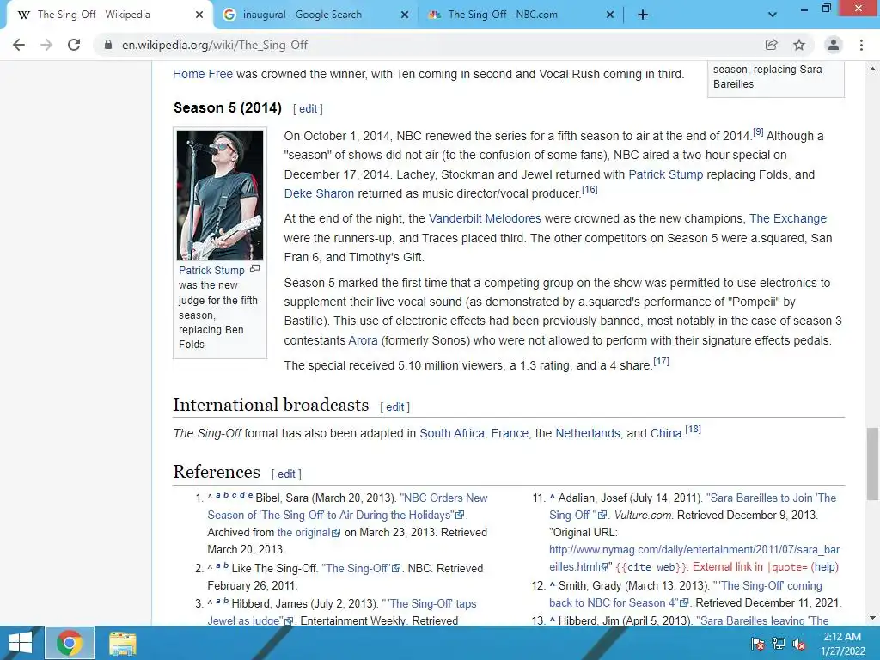
Task: Click Chrome icon in the taskbar
Action: pos(70,643)
